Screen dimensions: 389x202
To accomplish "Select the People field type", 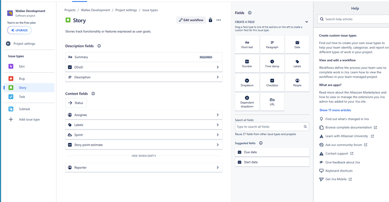I will (297, 83).
